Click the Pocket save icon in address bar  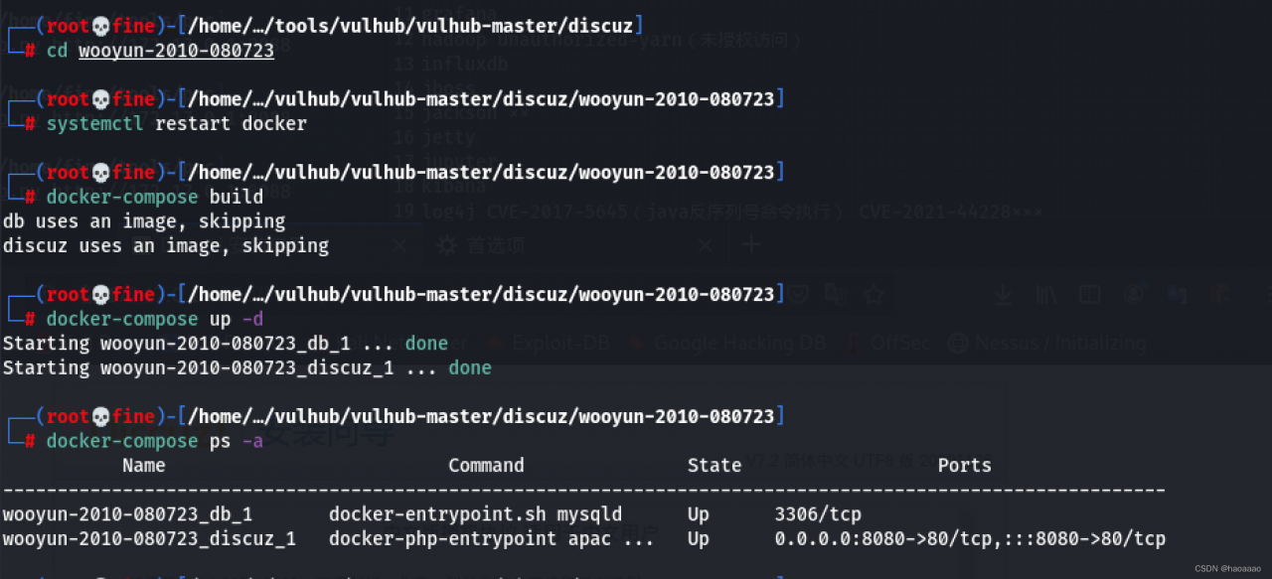799,294
